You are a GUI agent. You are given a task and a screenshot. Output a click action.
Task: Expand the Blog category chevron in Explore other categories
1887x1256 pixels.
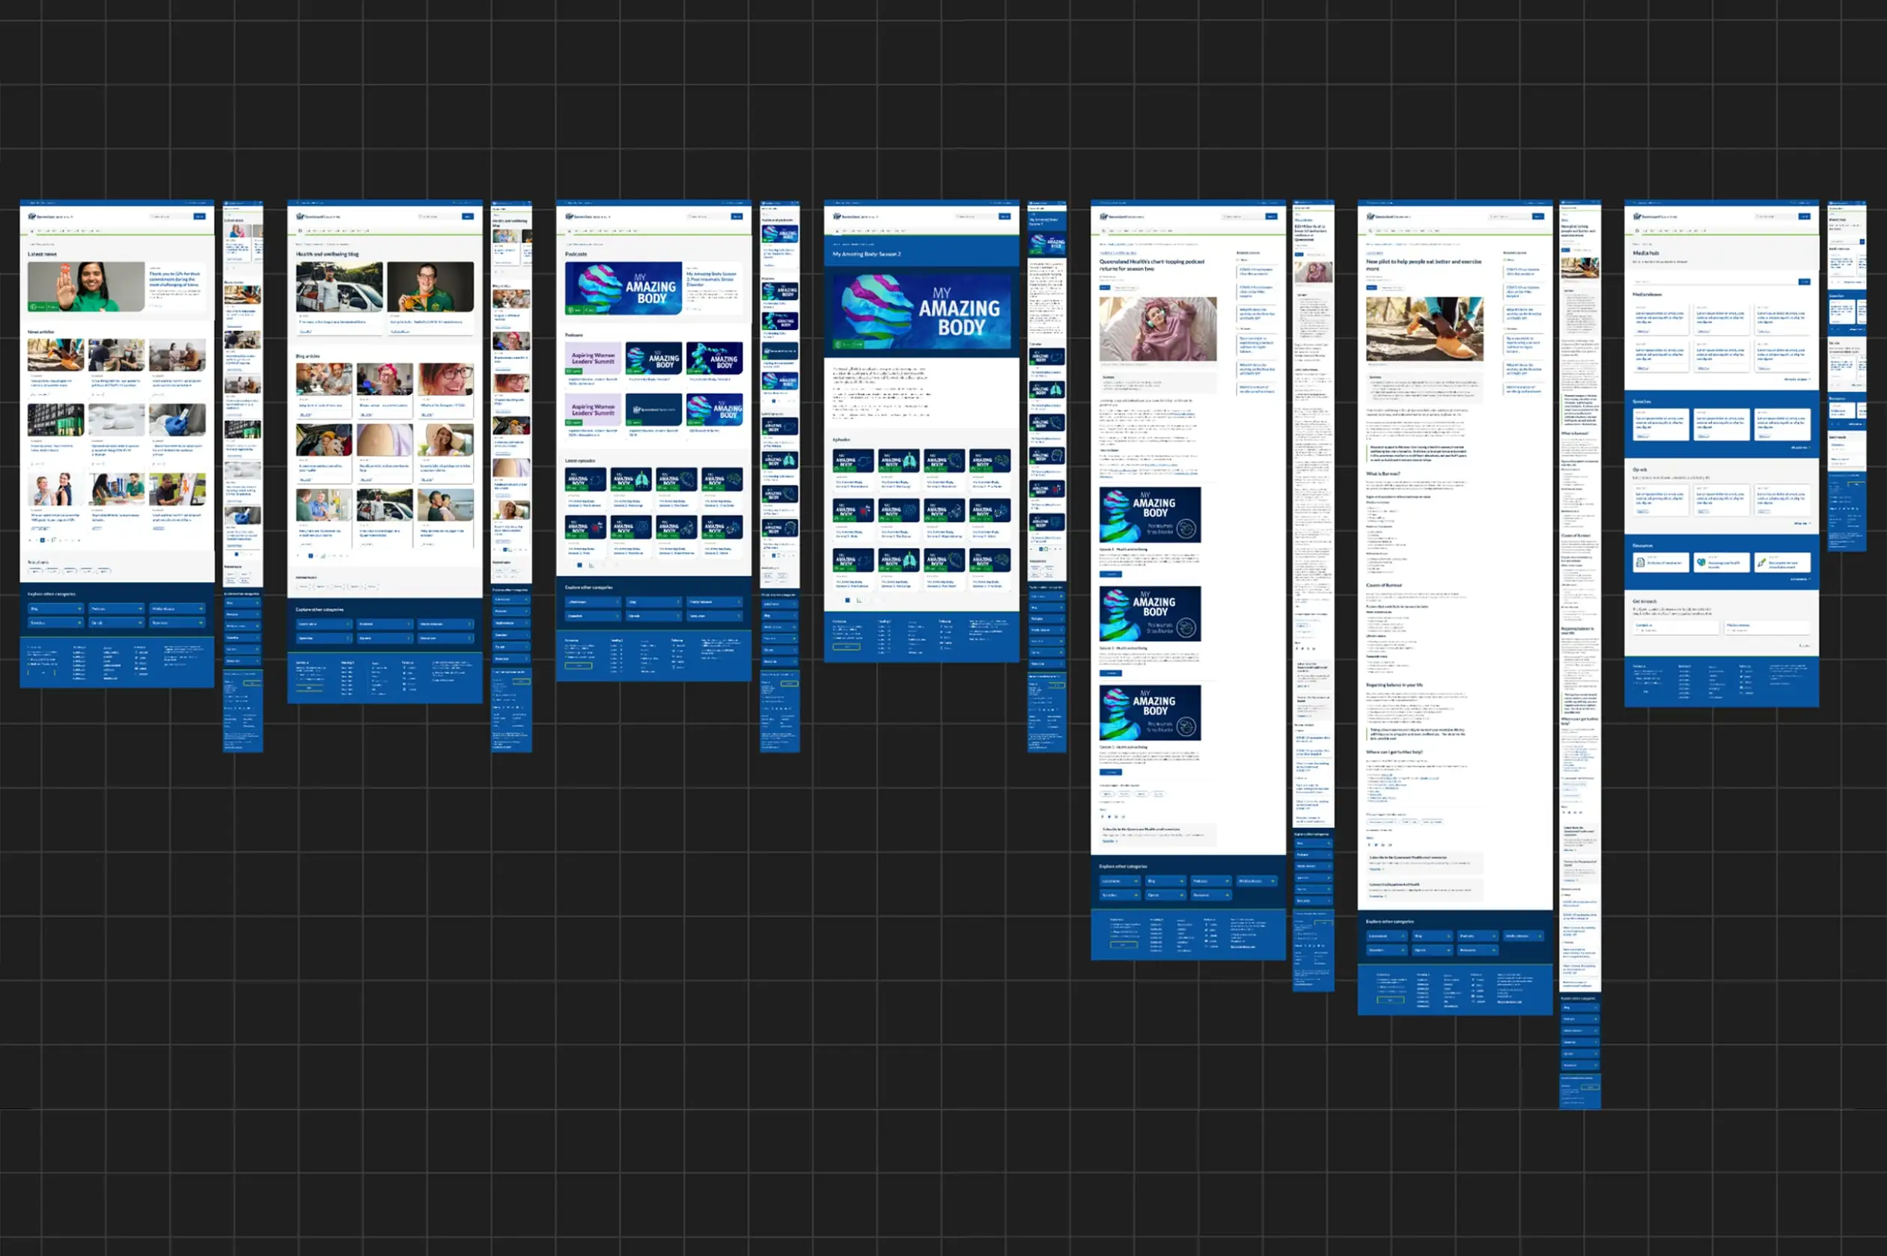click(1182, 881)
